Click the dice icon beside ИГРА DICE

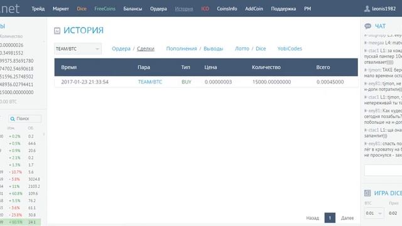[367, 193]
